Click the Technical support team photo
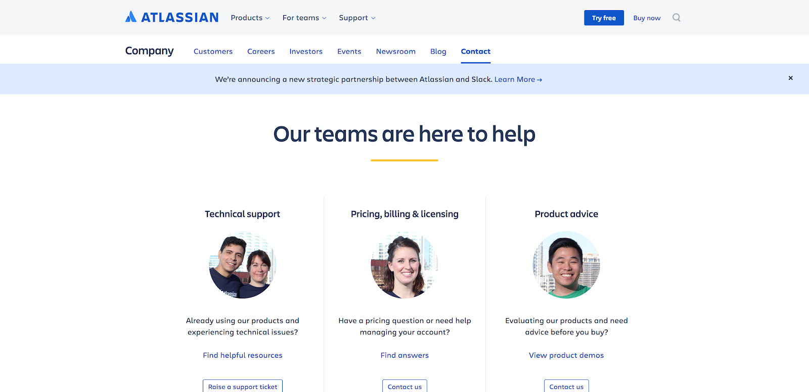Screen dimensions: 809x392 (243, 265)
